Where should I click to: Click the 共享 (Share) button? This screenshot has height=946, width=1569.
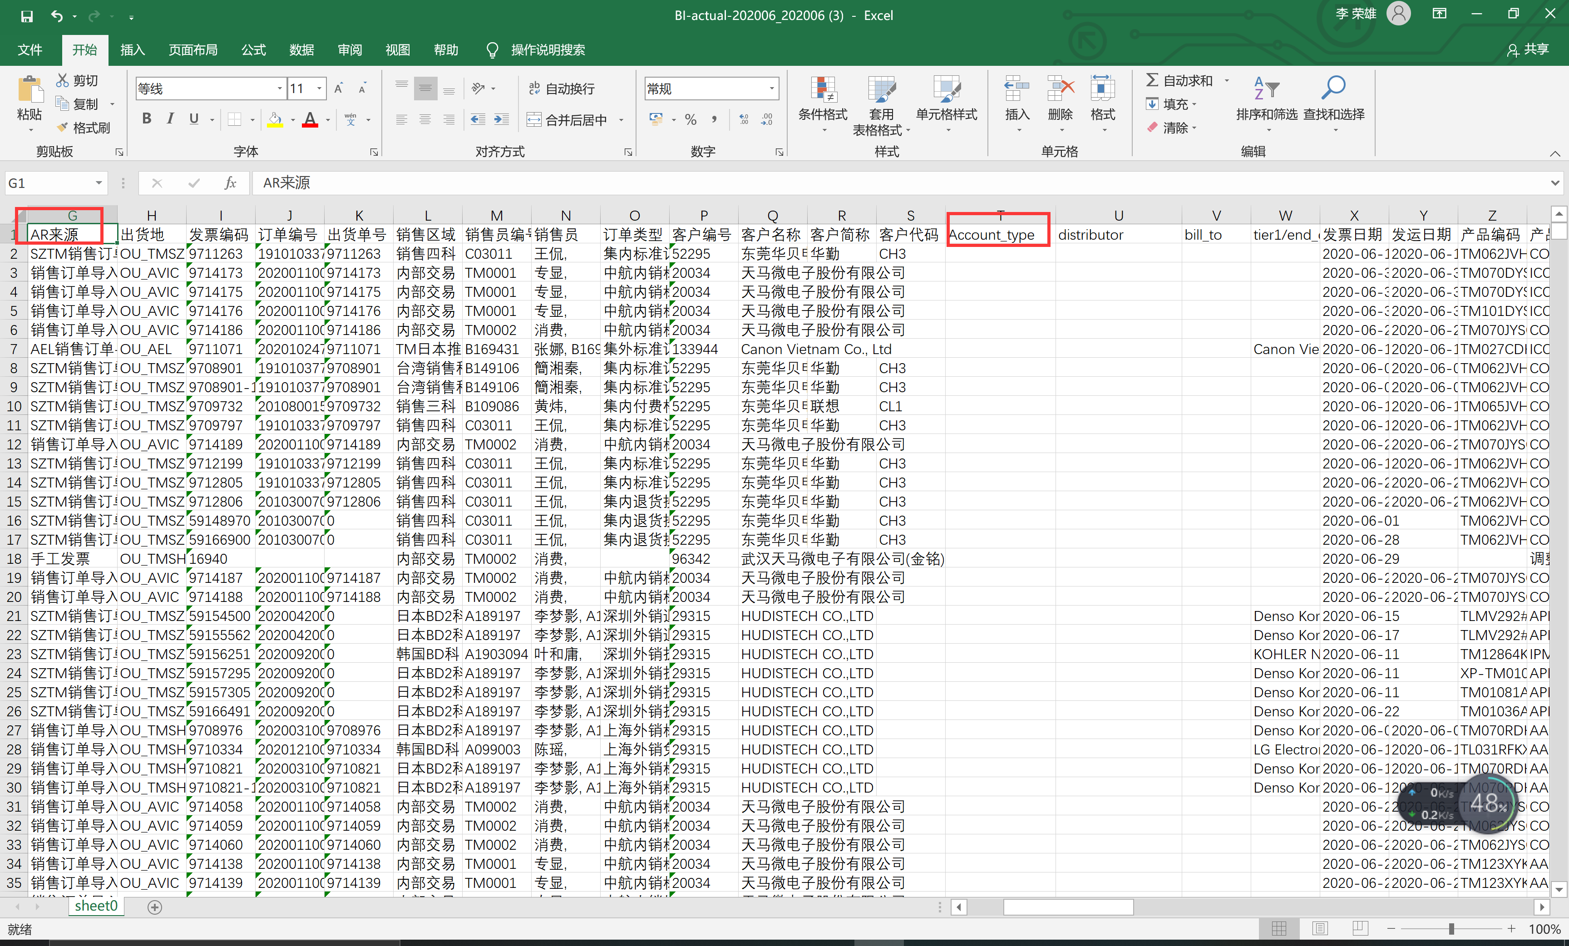1528,49
